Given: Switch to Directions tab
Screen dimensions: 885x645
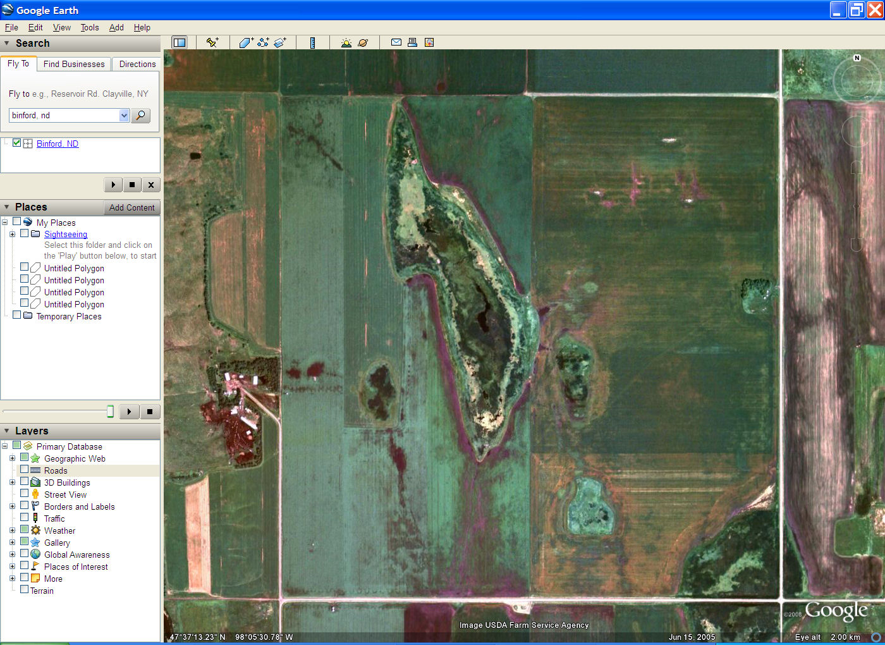Looking at the screenshot, I should point(137,64).
